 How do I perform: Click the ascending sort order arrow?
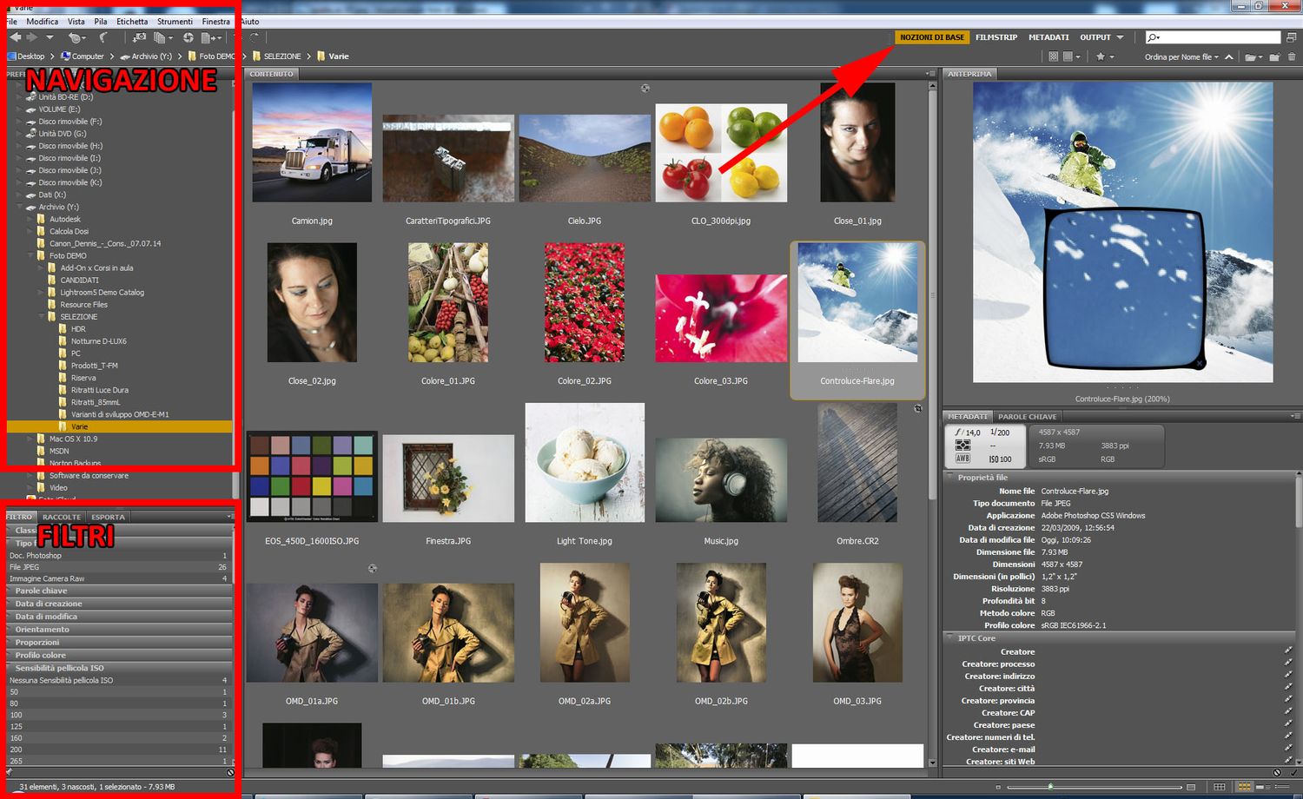pyautogui.click(x=1228, y=57)
